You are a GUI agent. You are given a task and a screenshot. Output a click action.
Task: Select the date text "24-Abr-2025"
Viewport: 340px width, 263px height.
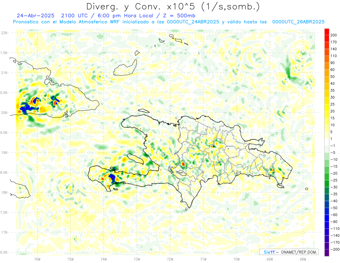(35, 16)
